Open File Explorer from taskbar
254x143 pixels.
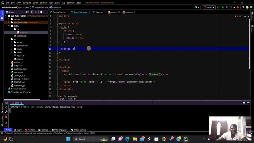tap(135, 139)
